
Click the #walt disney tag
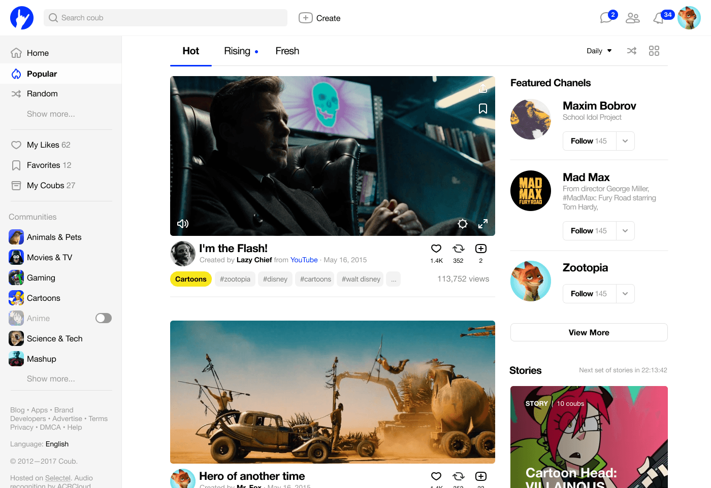pos(361,279)
